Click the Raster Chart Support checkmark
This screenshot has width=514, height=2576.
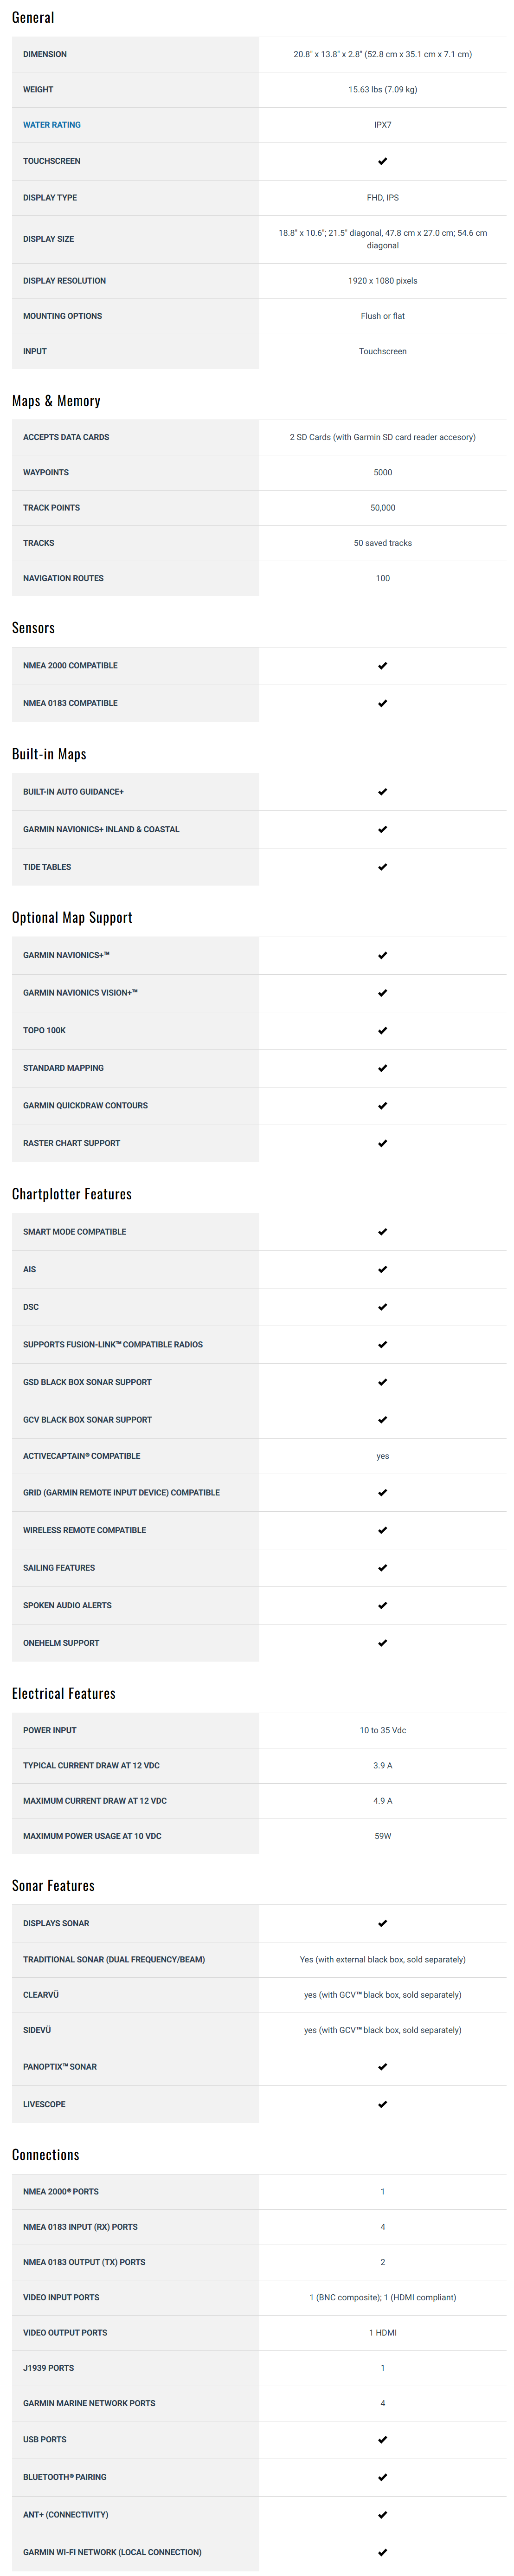[x=382, y=1143]
